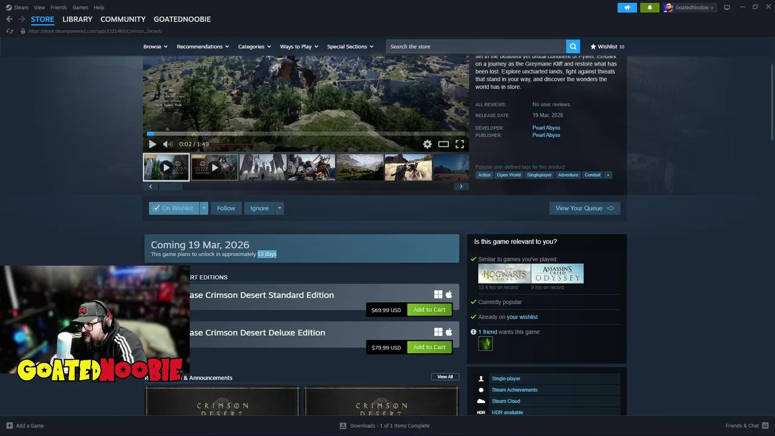Open Downloads status in bottom bar
The image size is (775, 436).
[385, 426]
